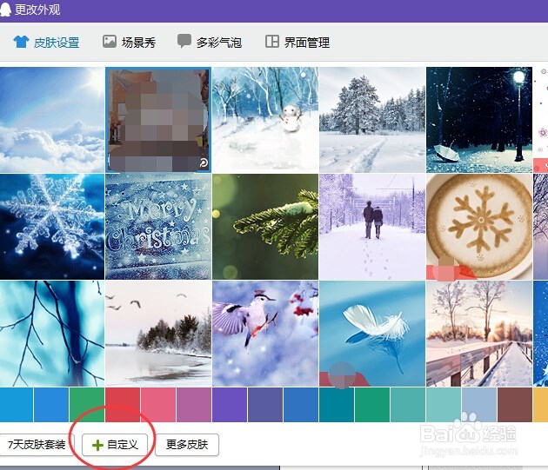Open the 界面管理 tab
548x470 pixels.
(x=297, y=43)
